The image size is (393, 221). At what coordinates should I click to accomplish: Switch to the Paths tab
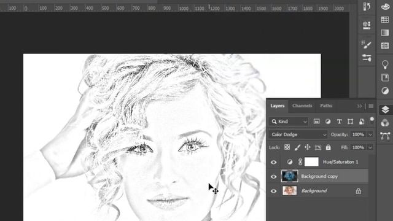click(x=326, y=106)
